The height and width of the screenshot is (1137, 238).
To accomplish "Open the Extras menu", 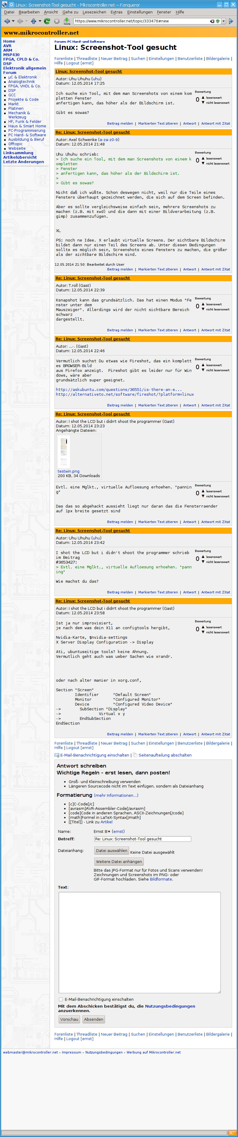I will [116, 12].
